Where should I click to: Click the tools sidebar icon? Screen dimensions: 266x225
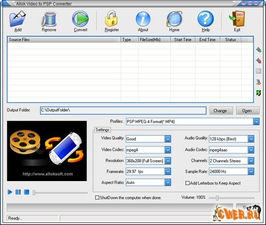pos(259,82)
